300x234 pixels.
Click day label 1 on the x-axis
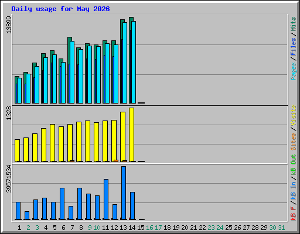point(19,228)
